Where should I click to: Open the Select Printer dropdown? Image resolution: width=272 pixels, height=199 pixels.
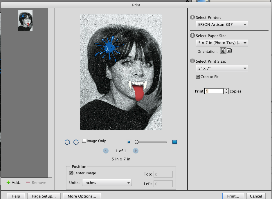click(x=222, y=24)
